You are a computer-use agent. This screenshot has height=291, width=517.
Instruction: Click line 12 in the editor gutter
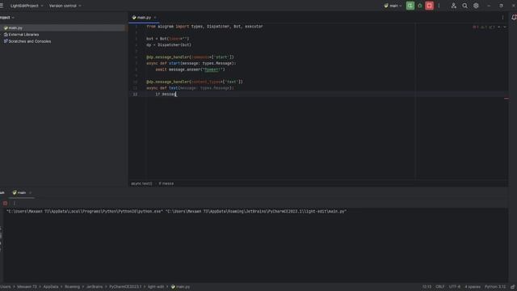coord(135,94)
